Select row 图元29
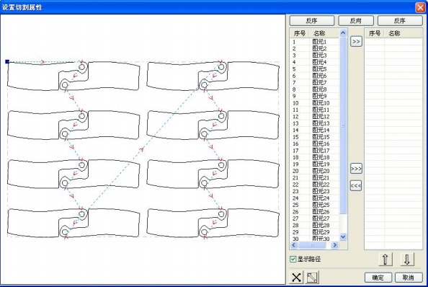 click(x=315, y=232)
